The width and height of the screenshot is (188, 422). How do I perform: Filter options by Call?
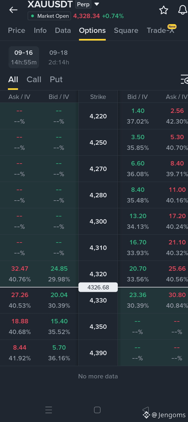tap(34, 79)
